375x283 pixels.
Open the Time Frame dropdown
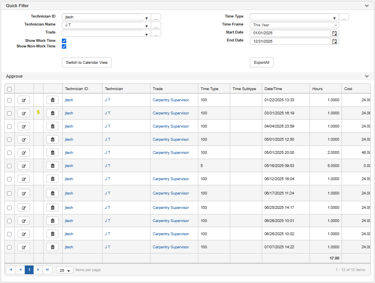point(294,25)
